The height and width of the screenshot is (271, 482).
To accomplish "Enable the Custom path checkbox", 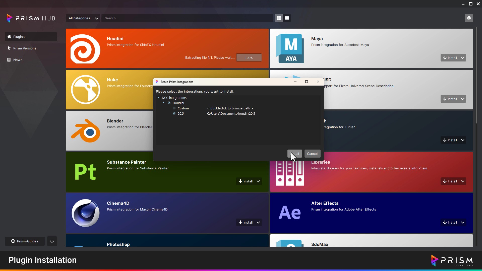I will (174, 108).
